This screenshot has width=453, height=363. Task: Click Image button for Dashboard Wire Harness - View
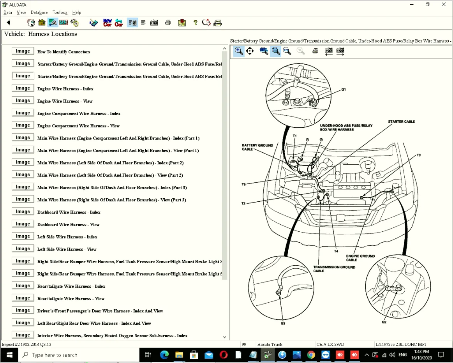23,224
